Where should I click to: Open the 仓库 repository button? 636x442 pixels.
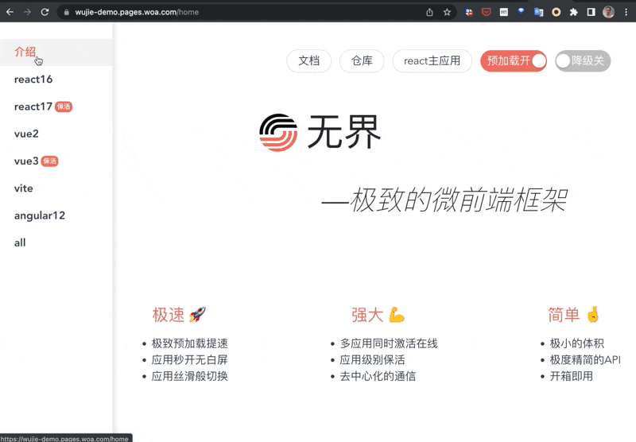pyautogui.click(x=362, y=61)
